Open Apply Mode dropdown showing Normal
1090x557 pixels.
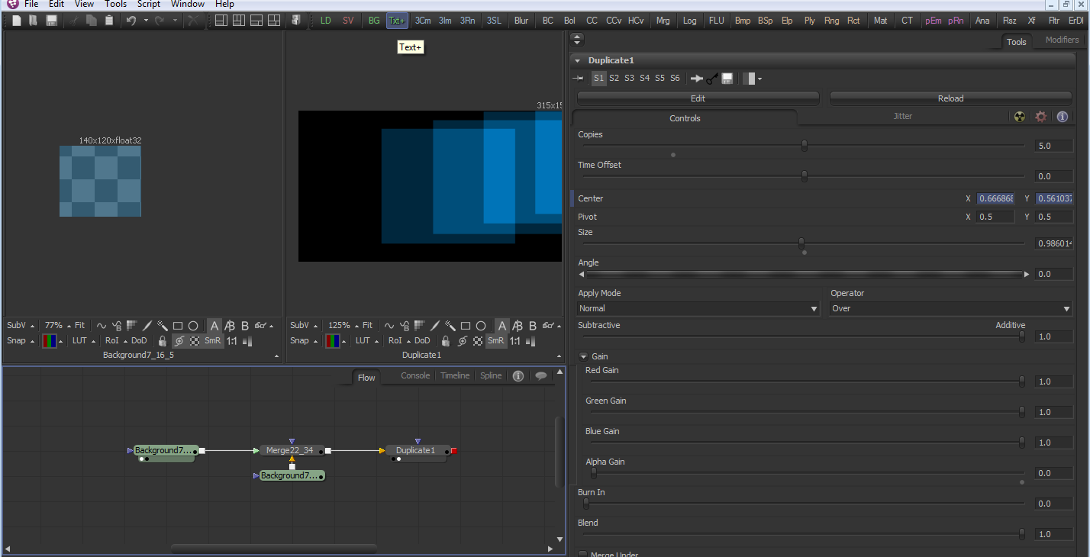pyautogui.click(x=699, y=308)
